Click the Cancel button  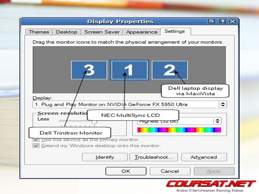coord(170,171)
